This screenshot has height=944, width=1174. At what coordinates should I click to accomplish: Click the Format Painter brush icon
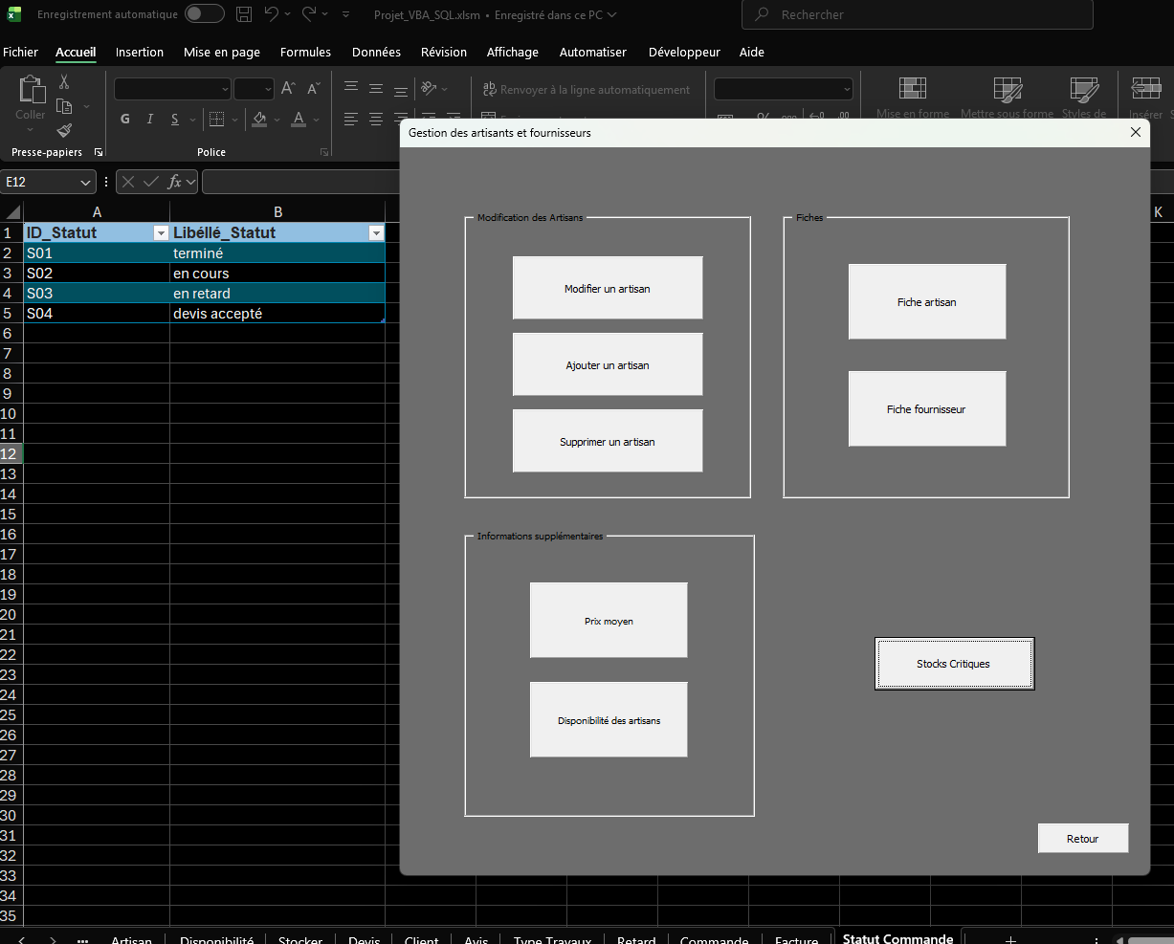(64, 130)
